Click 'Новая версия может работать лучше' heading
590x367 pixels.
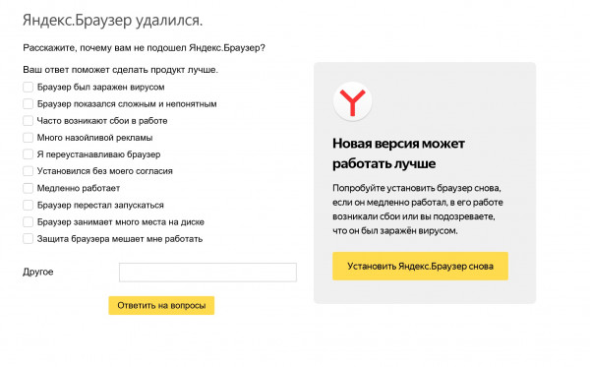pyautogui.click(x=399, y=153)
